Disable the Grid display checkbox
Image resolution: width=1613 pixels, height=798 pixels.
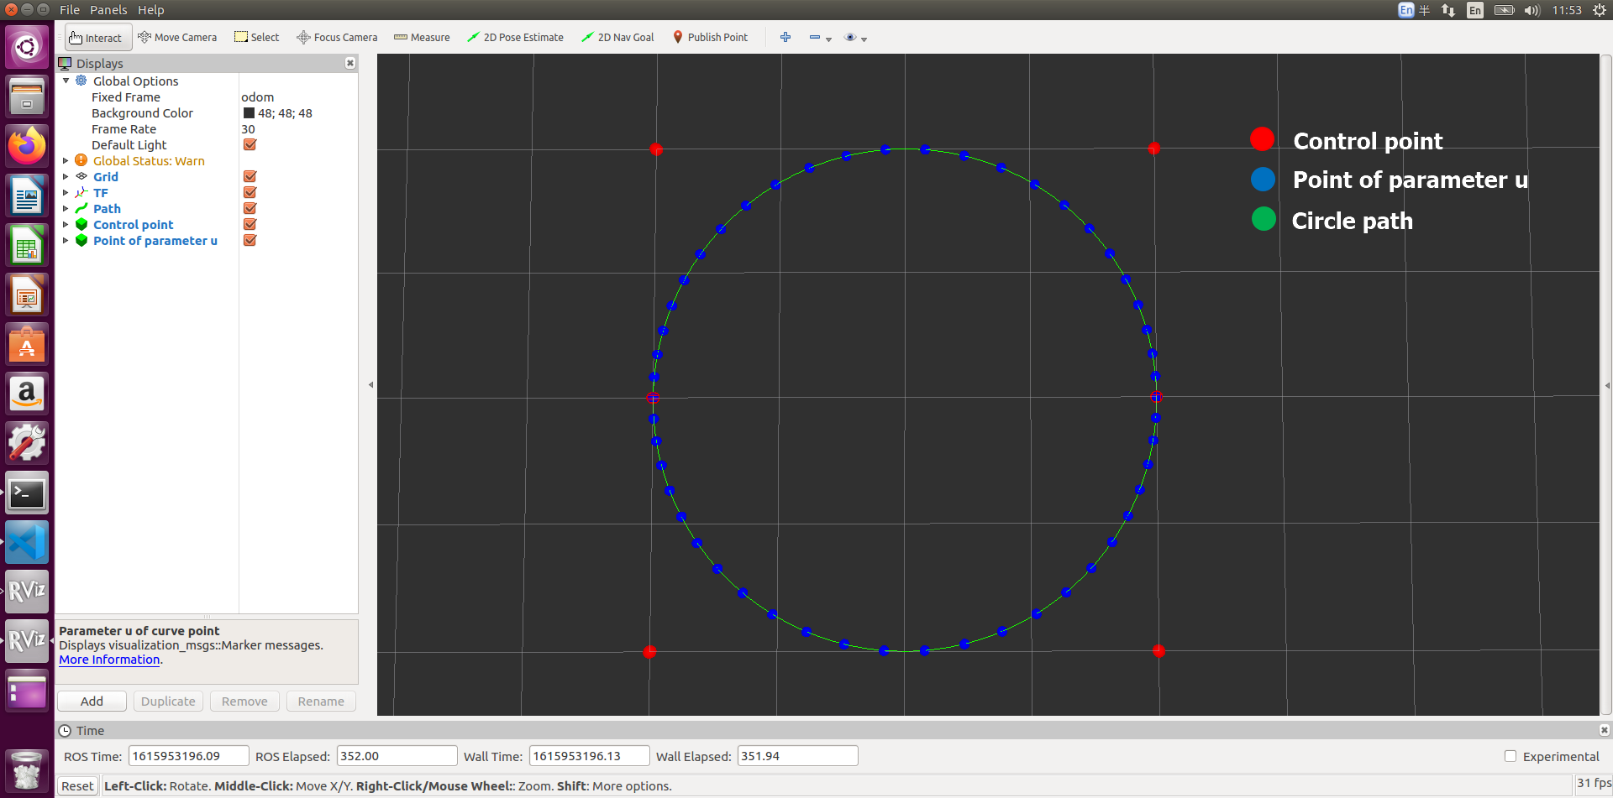pyautogui.click(x=250, y=177)
